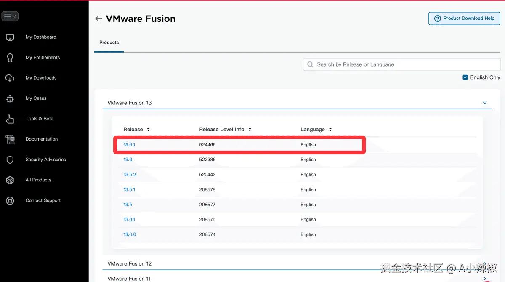Image resolution: width=505 pixels, height=282 pixels.
Task: Select the My Downloads cloud icon
Action: coord(10,78)
